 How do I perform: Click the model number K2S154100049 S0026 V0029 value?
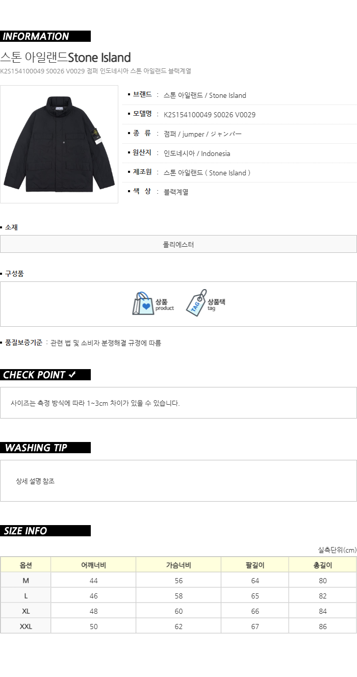coord(210,115)
